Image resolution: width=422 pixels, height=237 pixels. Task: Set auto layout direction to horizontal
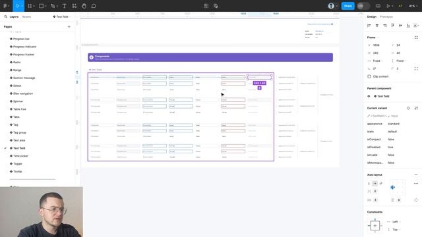point(375,183)
